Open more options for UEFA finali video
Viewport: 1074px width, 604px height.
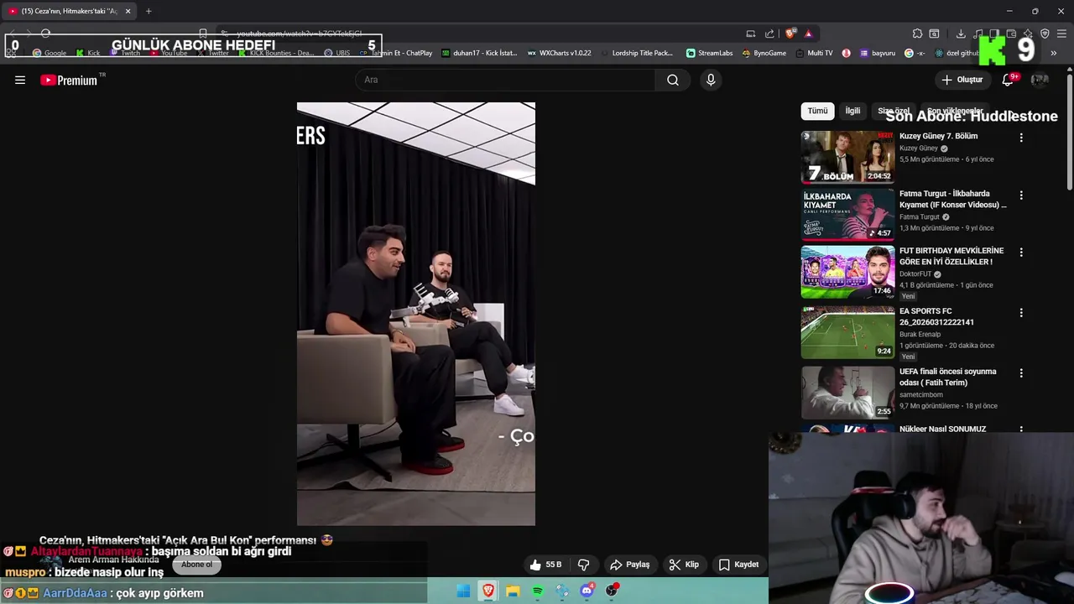pyautogui.click(x=1021, y=373)
